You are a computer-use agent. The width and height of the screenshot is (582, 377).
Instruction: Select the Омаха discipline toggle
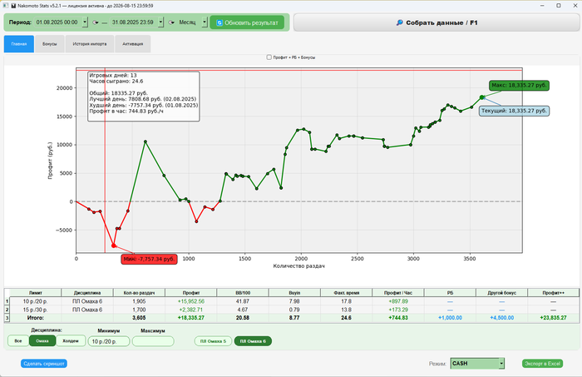(x=42, y=341)
